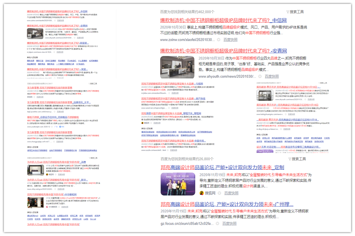Click 百度快照 next to enlarged 搜狐网 source
The height and width of the screenshot is (236, 355).
(x=231, y=193)
